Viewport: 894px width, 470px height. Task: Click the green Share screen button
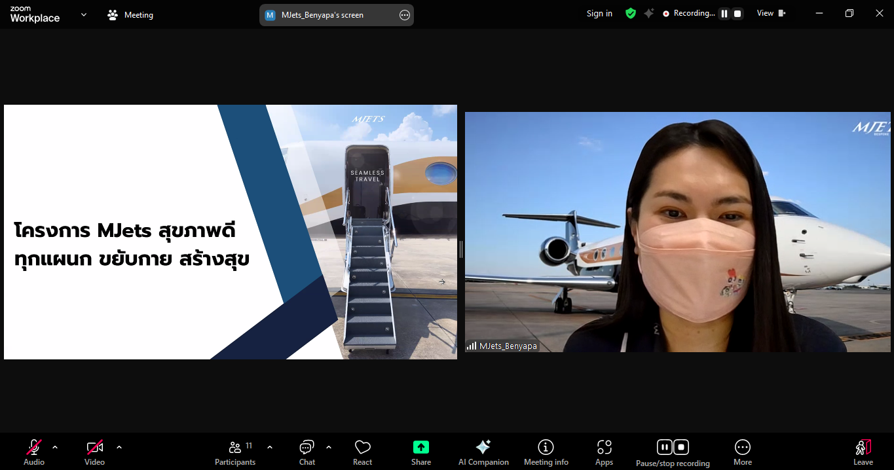(421, 452)
